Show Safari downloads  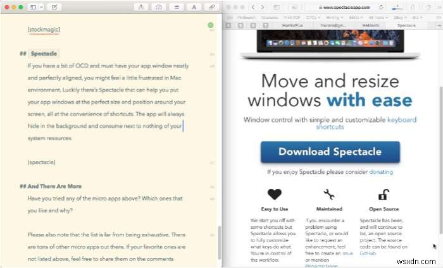[397, 7]
